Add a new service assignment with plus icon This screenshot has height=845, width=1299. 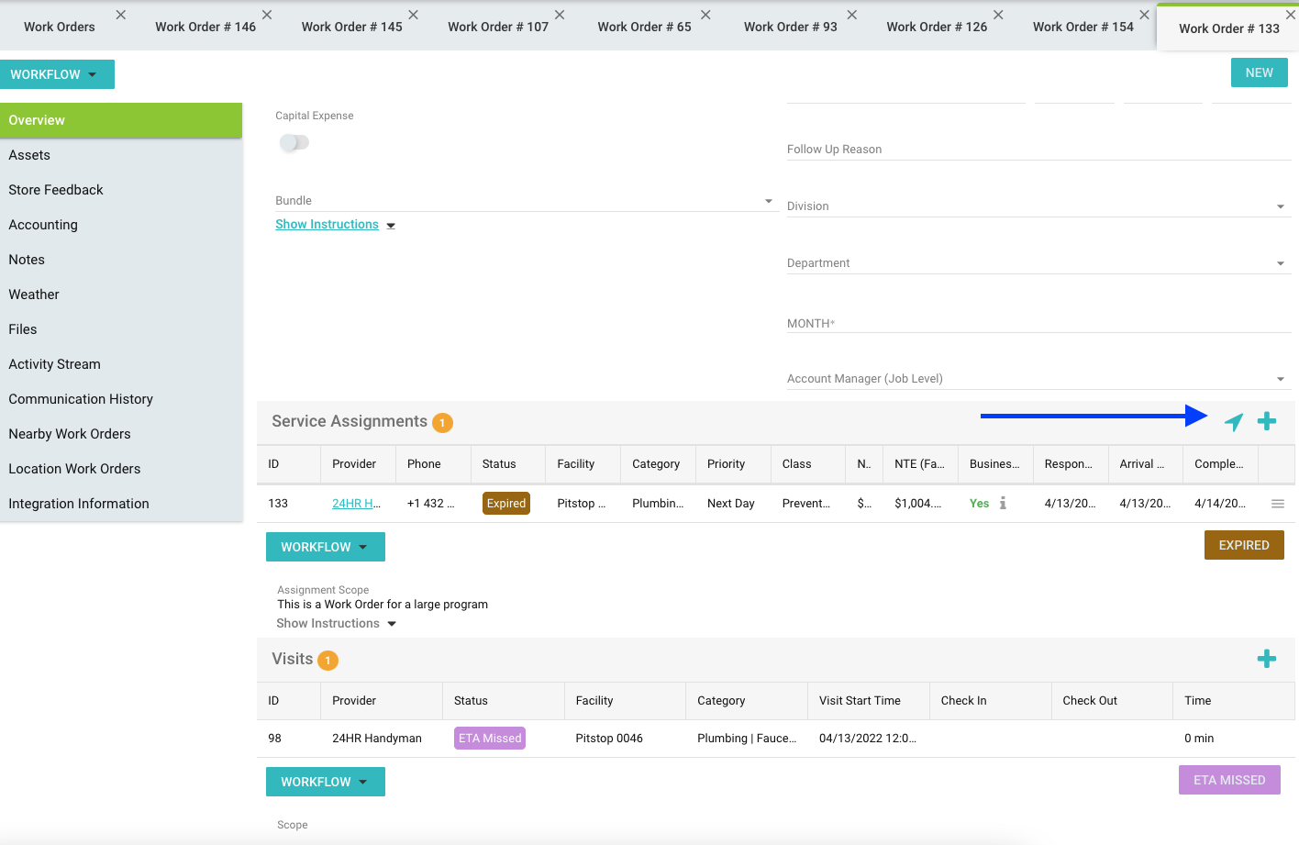[1267, 421]
